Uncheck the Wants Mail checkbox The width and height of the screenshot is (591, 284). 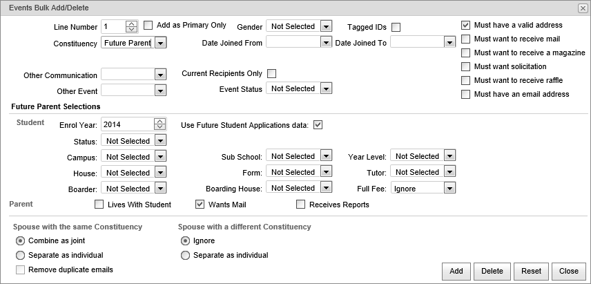click(x=200, y=205)
